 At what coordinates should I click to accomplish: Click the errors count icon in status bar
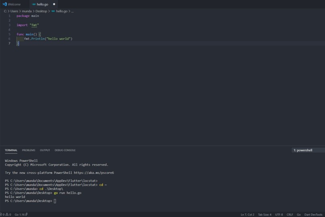point(1,215)
